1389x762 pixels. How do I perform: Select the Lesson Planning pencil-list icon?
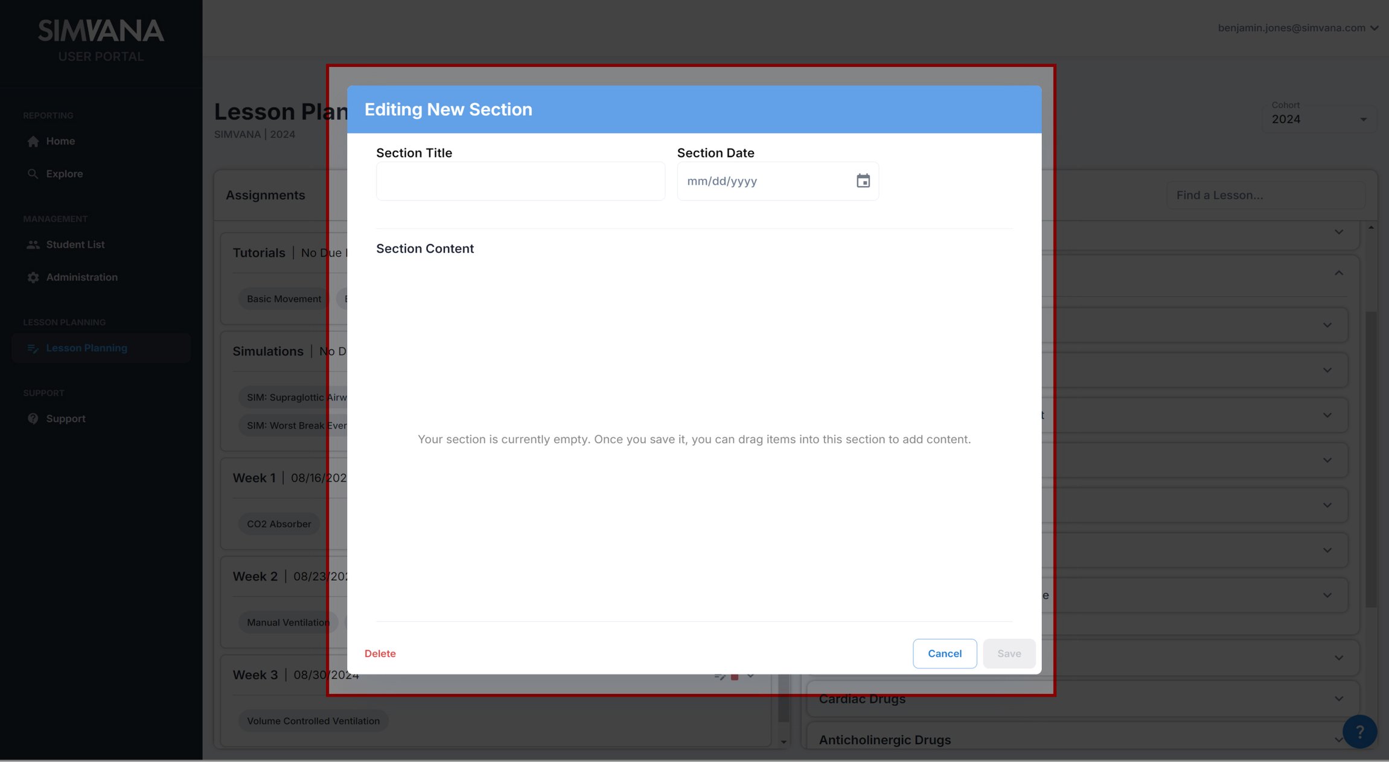33,348
